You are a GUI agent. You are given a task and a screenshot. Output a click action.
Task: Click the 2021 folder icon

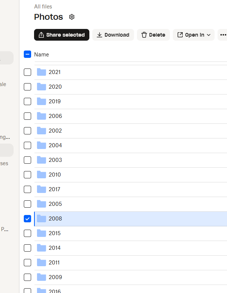(x=41, y=72)
